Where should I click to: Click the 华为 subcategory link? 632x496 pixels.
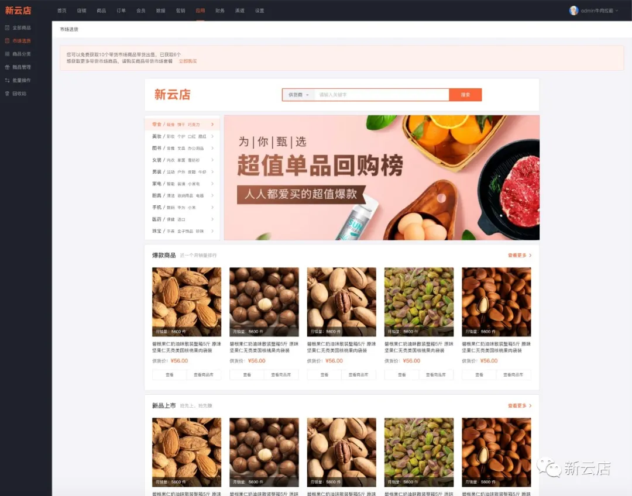(x=181, y=208)
